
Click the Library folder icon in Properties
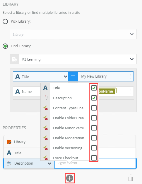pos(9,142)
